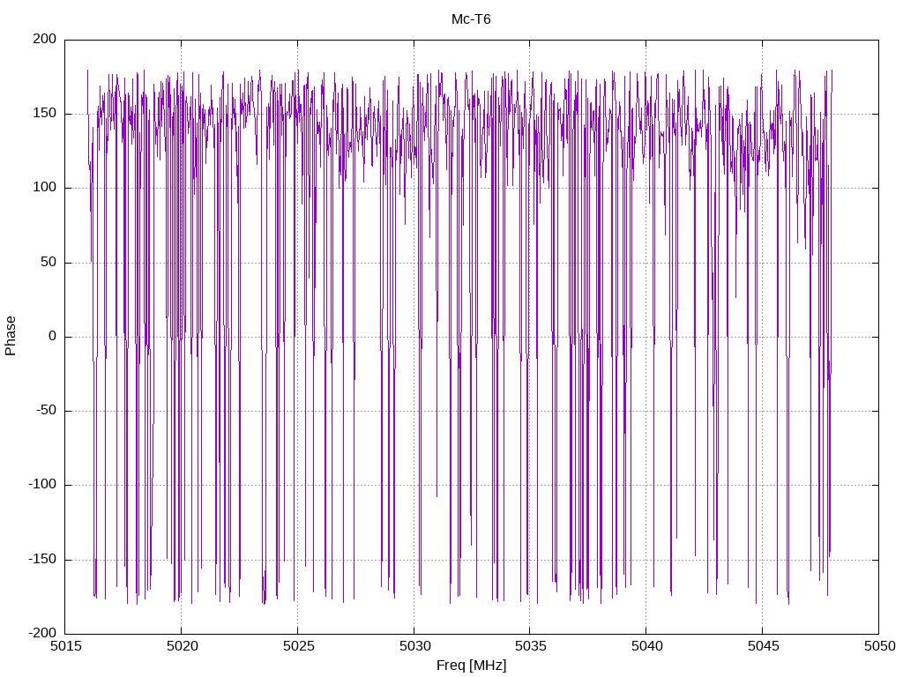This screenshot has width=903, height=677.
Task: Click the X-axis tick value 5035
Action: pyautogui.click(x=530, y=646)
